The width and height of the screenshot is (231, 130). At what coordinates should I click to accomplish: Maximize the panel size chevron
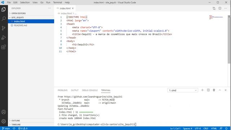(220, 90)
